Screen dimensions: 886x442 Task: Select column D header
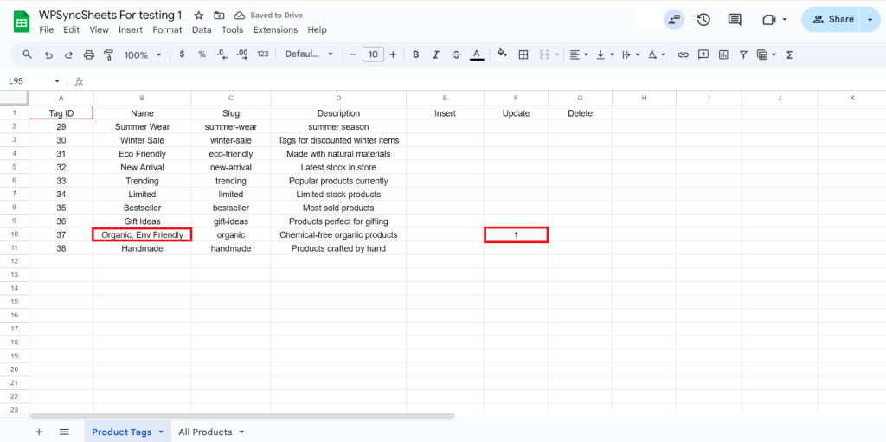click(338, 99)
